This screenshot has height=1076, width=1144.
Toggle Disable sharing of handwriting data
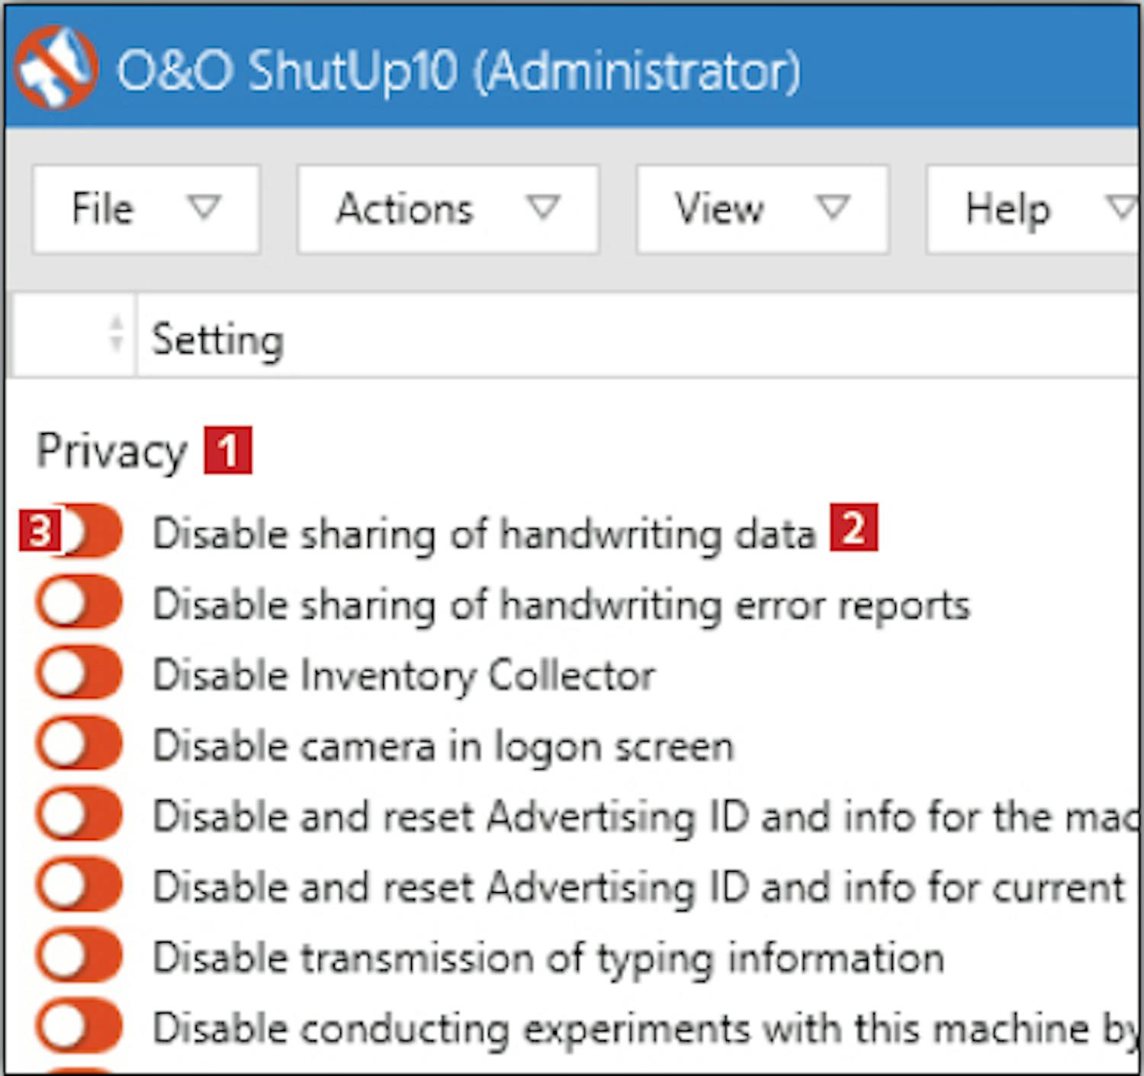(88, 531)
